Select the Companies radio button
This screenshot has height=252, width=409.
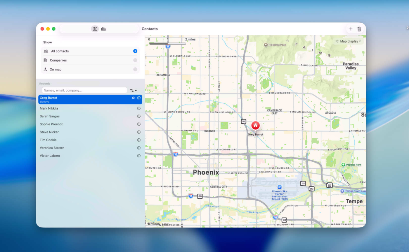click(x=135, y=60)
